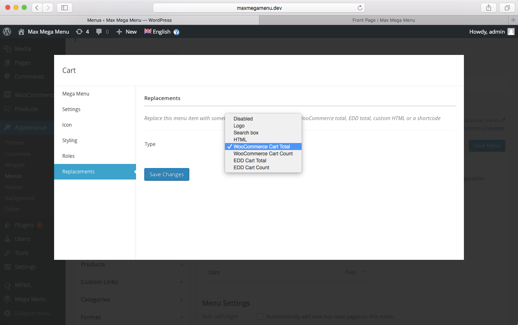Click the Tools wrench sidebar icon
This screenshot has width=518, height=325.
[x=7, y=253]
